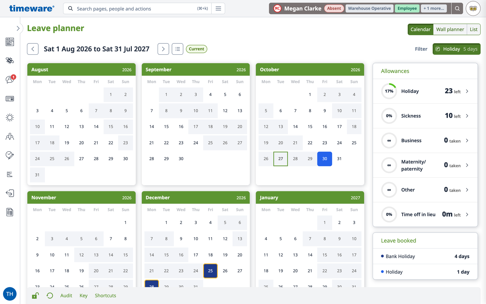Click the January 2027 month header
486x304 pixels.
pos(310,198)
